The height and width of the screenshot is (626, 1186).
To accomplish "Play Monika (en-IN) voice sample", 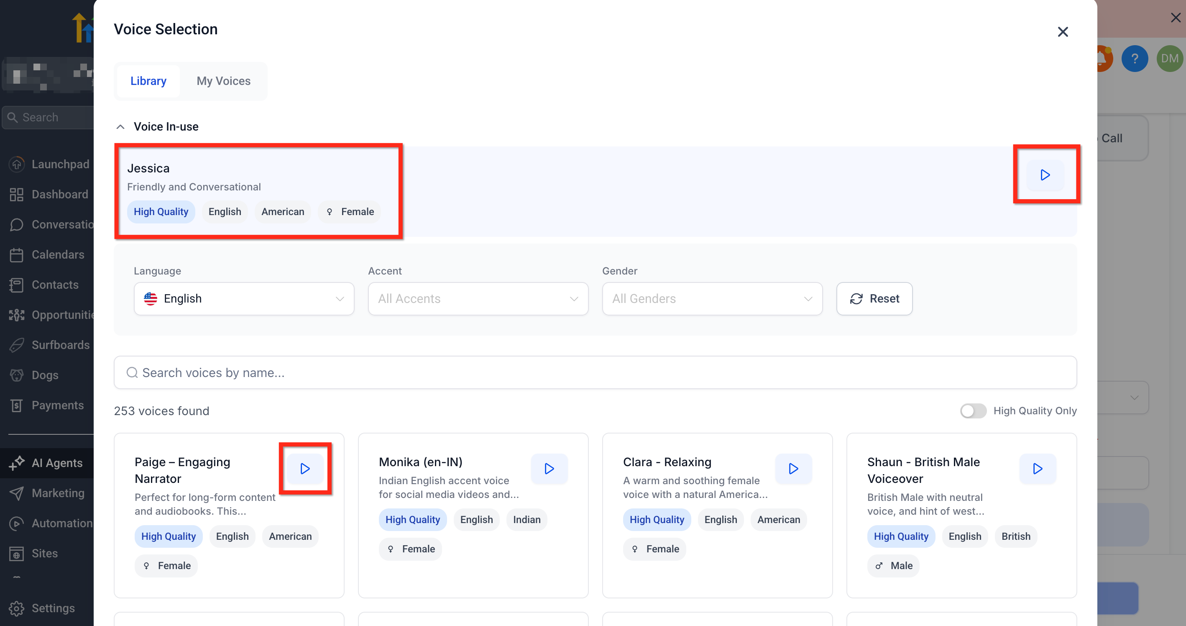I will pyautogui.click(x=549, y=469).
